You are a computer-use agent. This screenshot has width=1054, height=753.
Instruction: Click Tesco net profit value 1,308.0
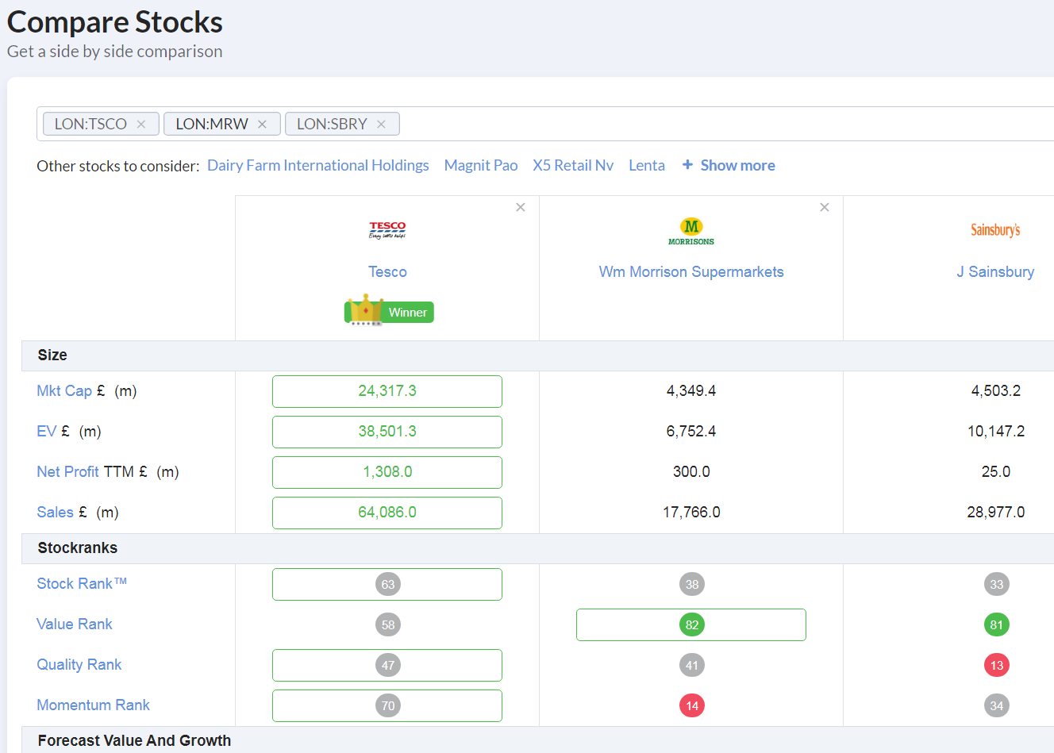click(x=387, y=472)
